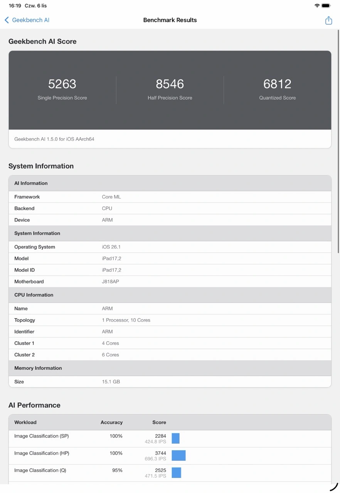Tap the back chevron beside Geekbench AI
The height and width of the screenshot is (493, 340).
tap(7, 20)
